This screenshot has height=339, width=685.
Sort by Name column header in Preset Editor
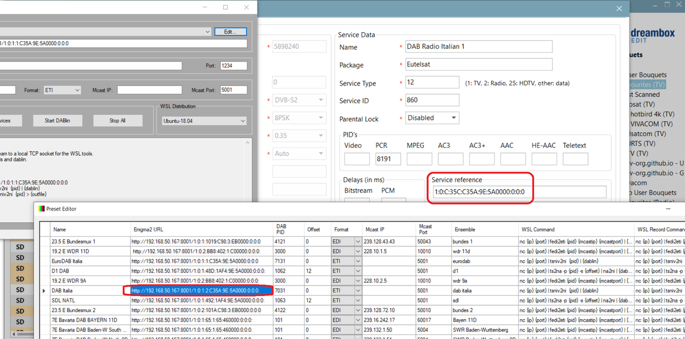(x=90, y=229)
